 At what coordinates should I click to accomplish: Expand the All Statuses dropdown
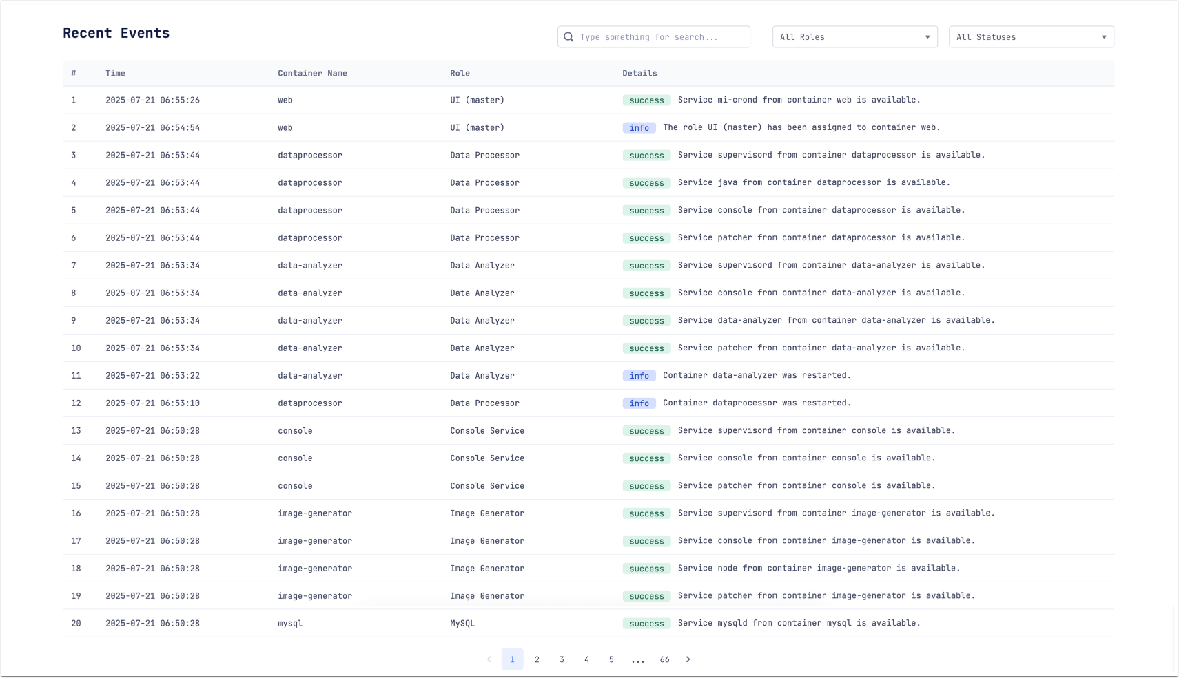tap(1031, 37)
